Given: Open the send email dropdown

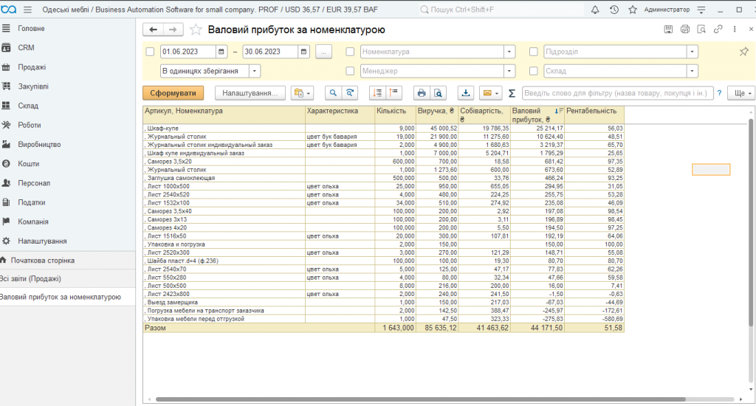Looking at the screenshot, I should (x=491, y=93).
